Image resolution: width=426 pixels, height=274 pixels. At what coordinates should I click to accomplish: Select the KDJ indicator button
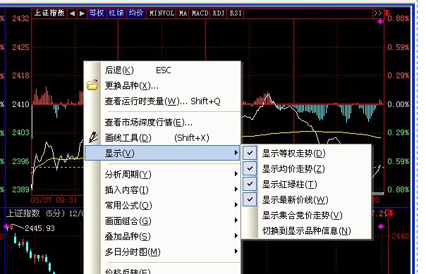219,13
